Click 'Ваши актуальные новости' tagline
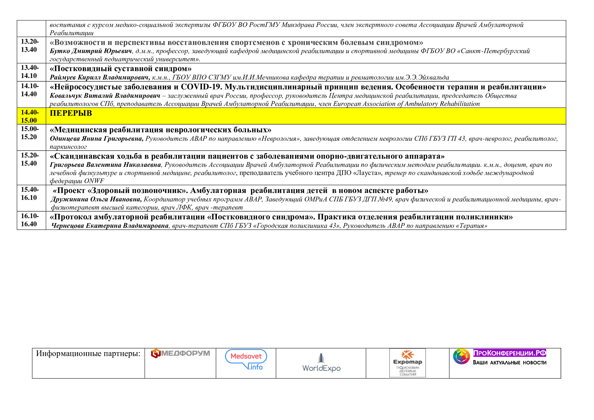The image size is (594, 420). click(x=509, y=363)
